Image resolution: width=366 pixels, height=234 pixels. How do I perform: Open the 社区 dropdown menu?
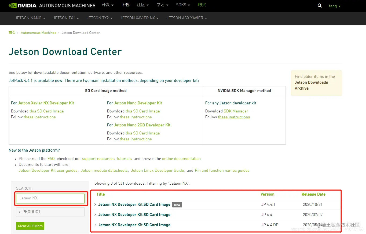click(x=143, y=5)
